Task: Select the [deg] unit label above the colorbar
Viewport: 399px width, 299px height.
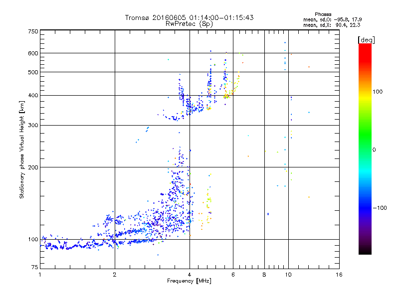Action: click(x=366, y=39)
